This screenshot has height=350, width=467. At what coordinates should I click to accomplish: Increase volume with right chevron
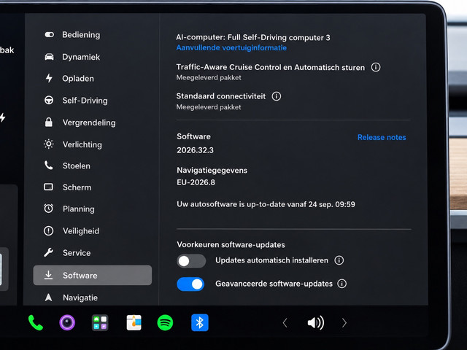(344, 323)
